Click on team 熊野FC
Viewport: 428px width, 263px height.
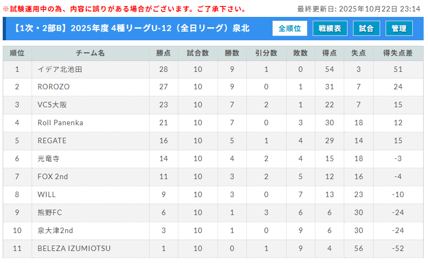pos(50,212)
